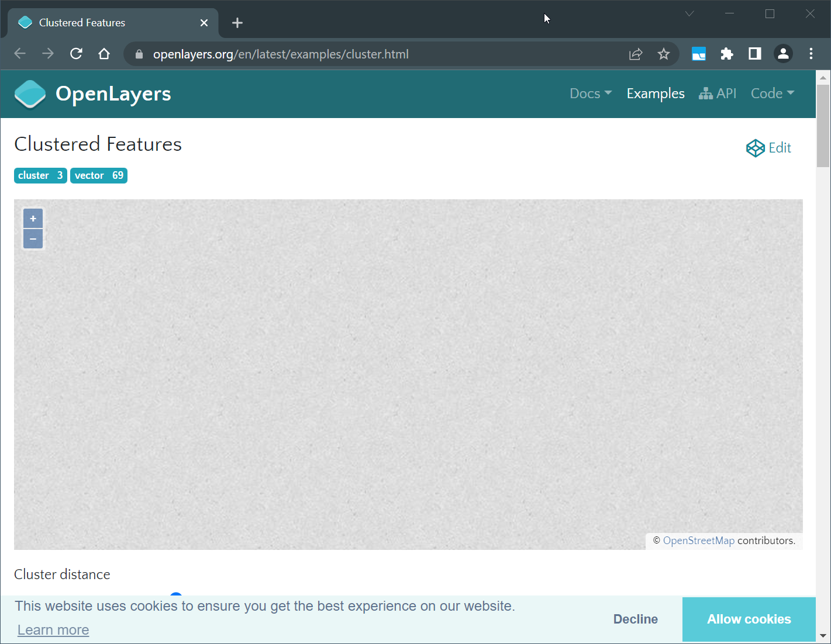Open the API reference via its sitemap icon
This screenshot has height=644, width=831.
coord(718,94)
